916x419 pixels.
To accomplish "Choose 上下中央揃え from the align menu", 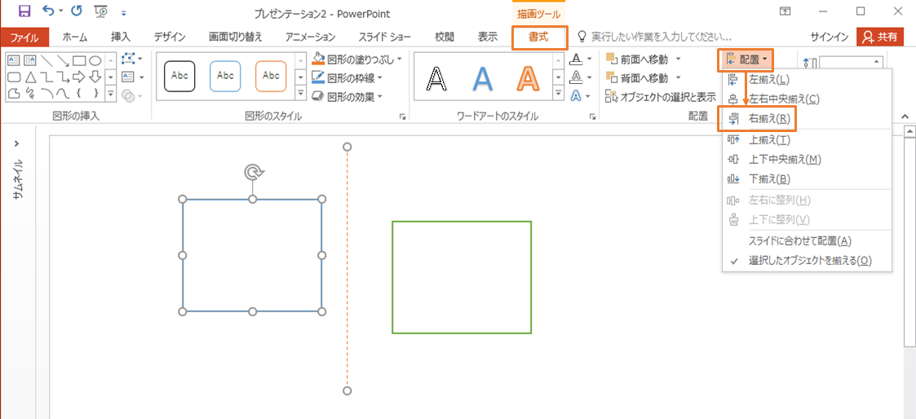I will coord(784,160).
